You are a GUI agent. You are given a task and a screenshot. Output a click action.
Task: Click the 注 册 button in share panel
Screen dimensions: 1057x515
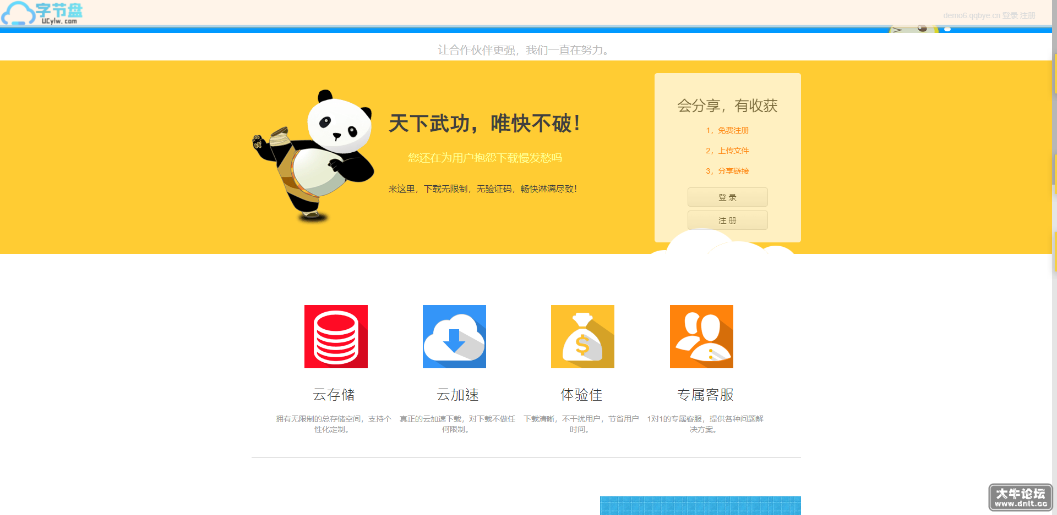click(727, 220)
